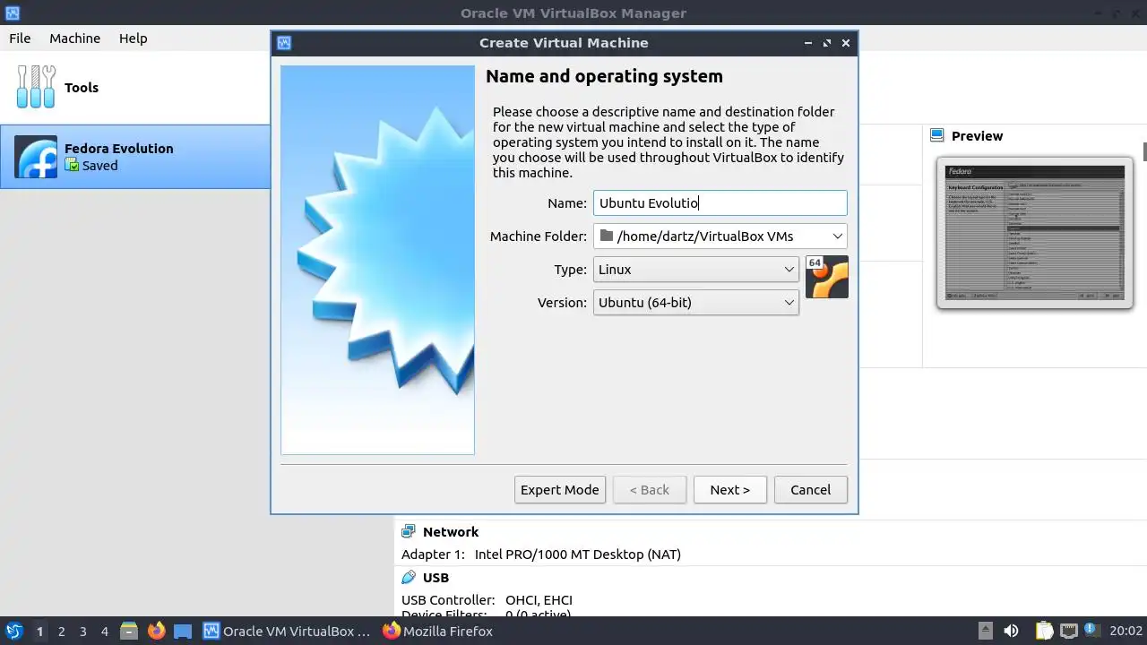This screenshot has height=645, width=1147.
Task: Click the 'USB Controller:' label
Action: click(448, 600)
